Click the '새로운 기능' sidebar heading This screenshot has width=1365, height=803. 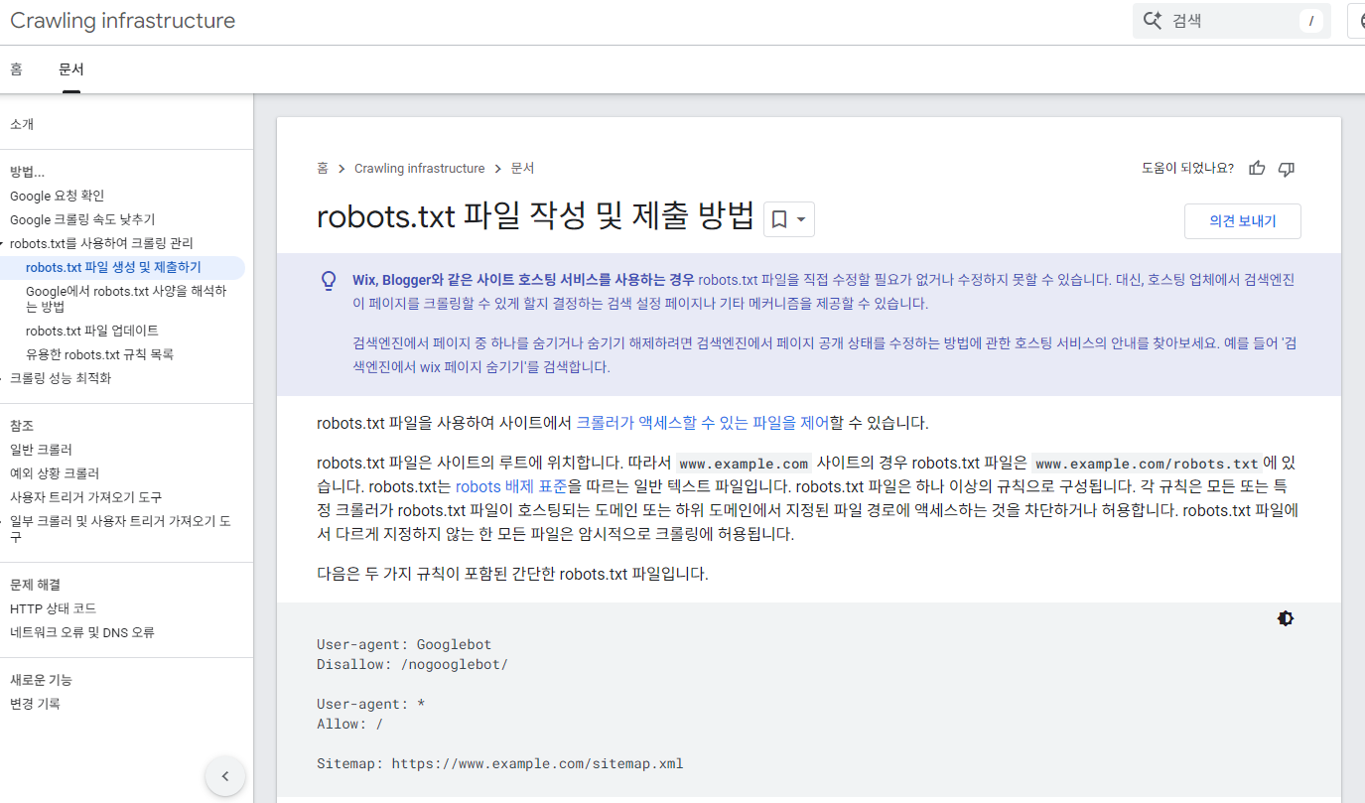click(41, 680)
